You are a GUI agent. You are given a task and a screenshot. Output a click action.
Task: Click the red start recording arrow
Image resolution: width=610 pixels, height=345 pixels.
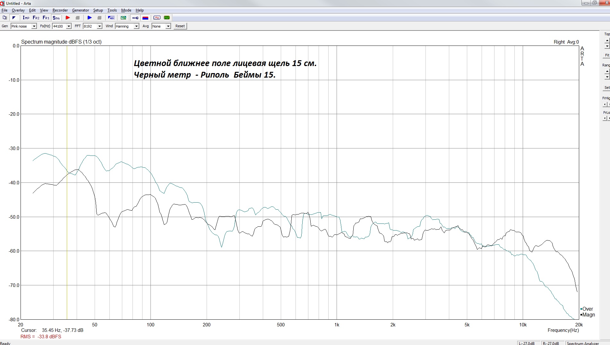(68, 18)
